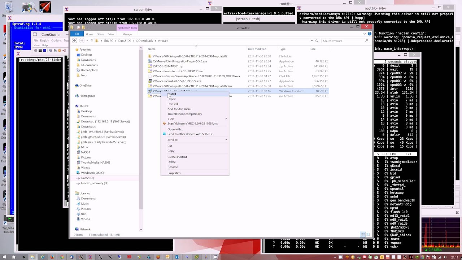
Task: Open the Share ribbon tab
Action: [100, 34]
